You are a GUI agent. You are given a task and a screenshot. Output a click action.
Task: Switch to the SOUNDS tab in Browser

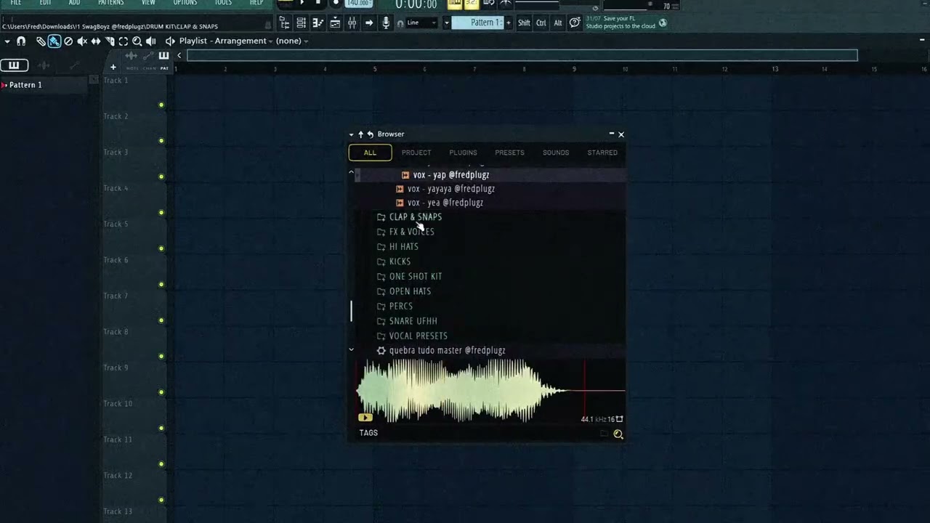[556, 153]
